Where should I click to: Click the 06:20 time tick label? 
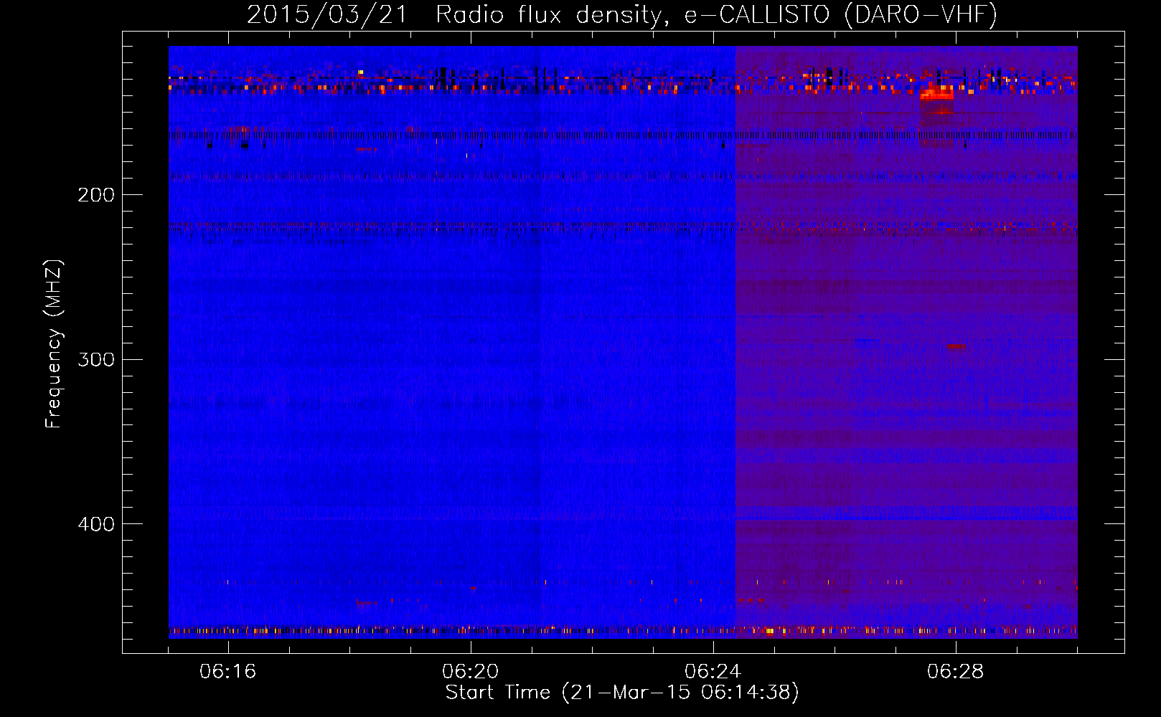pos(471,672)
